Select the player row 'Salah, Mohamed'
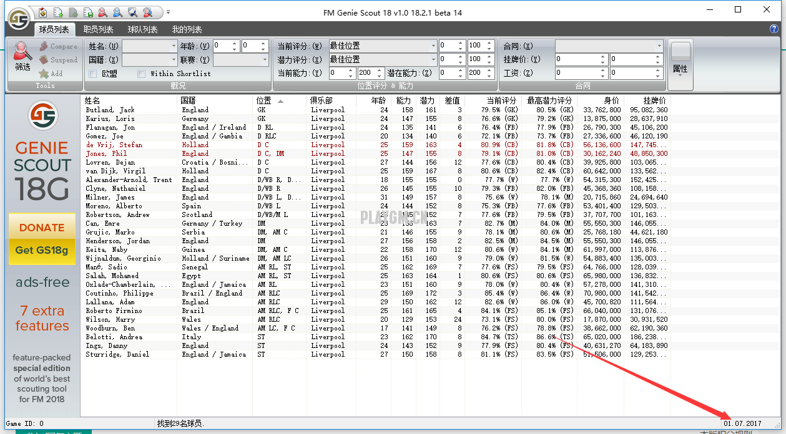The height and width of the screenshot is (434, 786). [376, 276]
